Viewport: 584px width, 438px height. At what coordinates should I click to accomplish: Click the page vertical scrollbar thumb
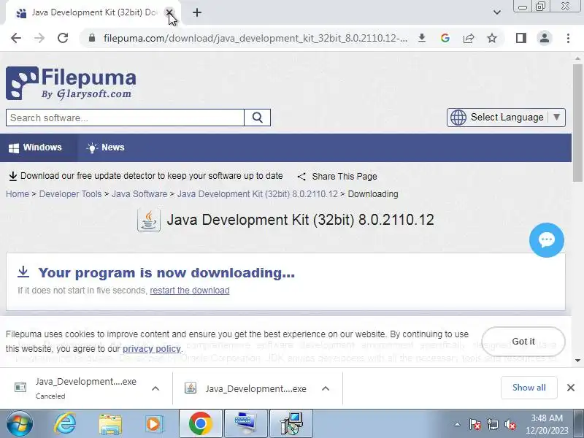point(577,123)
